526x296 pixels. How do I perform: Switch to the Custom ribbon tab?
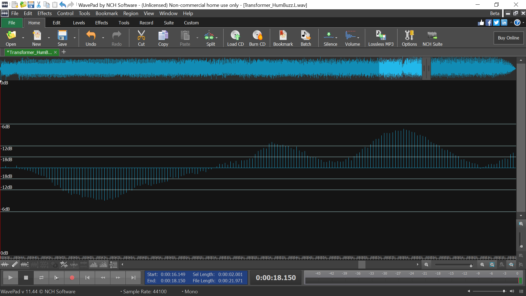(191, 23)
